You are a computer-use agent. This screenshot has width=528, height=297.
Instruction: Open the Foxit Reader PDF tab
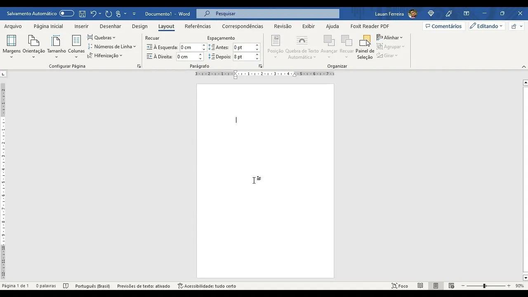(x=370, y=26)
